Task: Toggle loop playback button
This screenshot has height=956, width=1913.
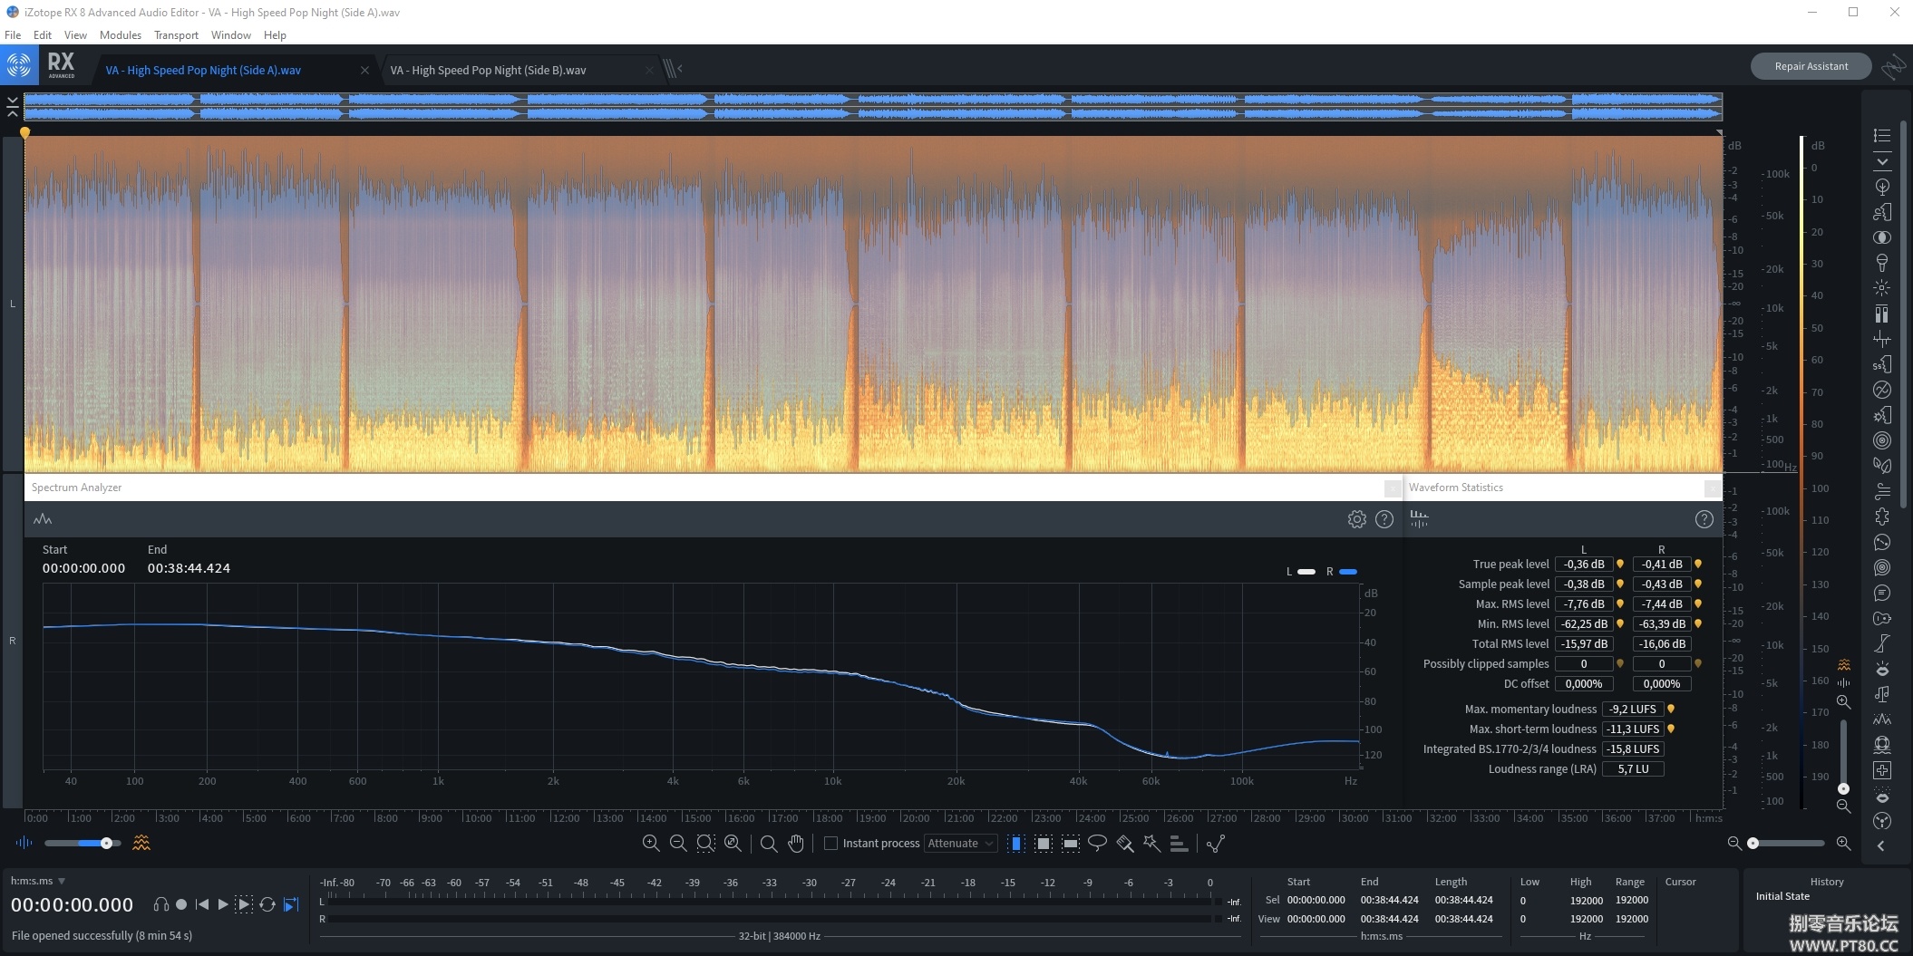Action: [x=267, y=904]
